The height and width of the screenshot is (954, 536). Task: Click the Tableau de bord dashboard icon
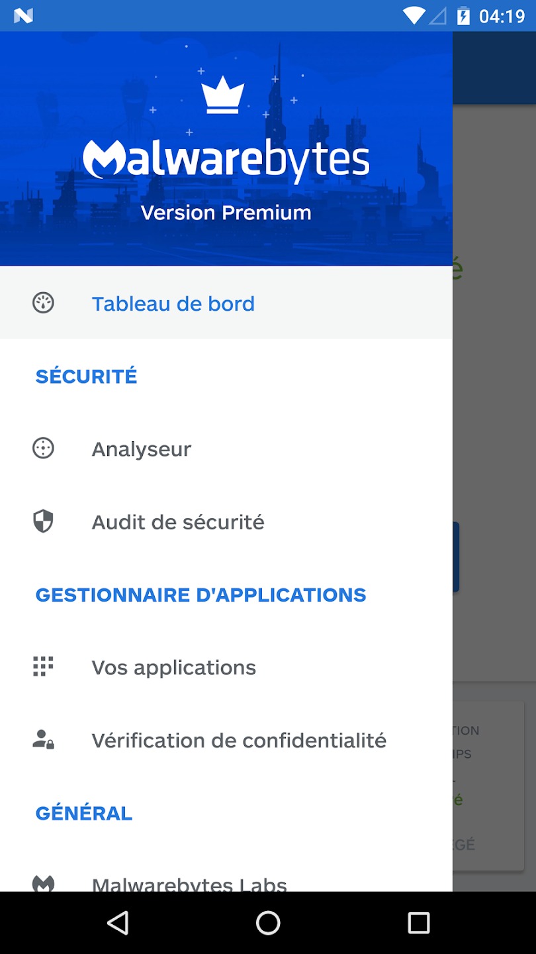(43, 303)
